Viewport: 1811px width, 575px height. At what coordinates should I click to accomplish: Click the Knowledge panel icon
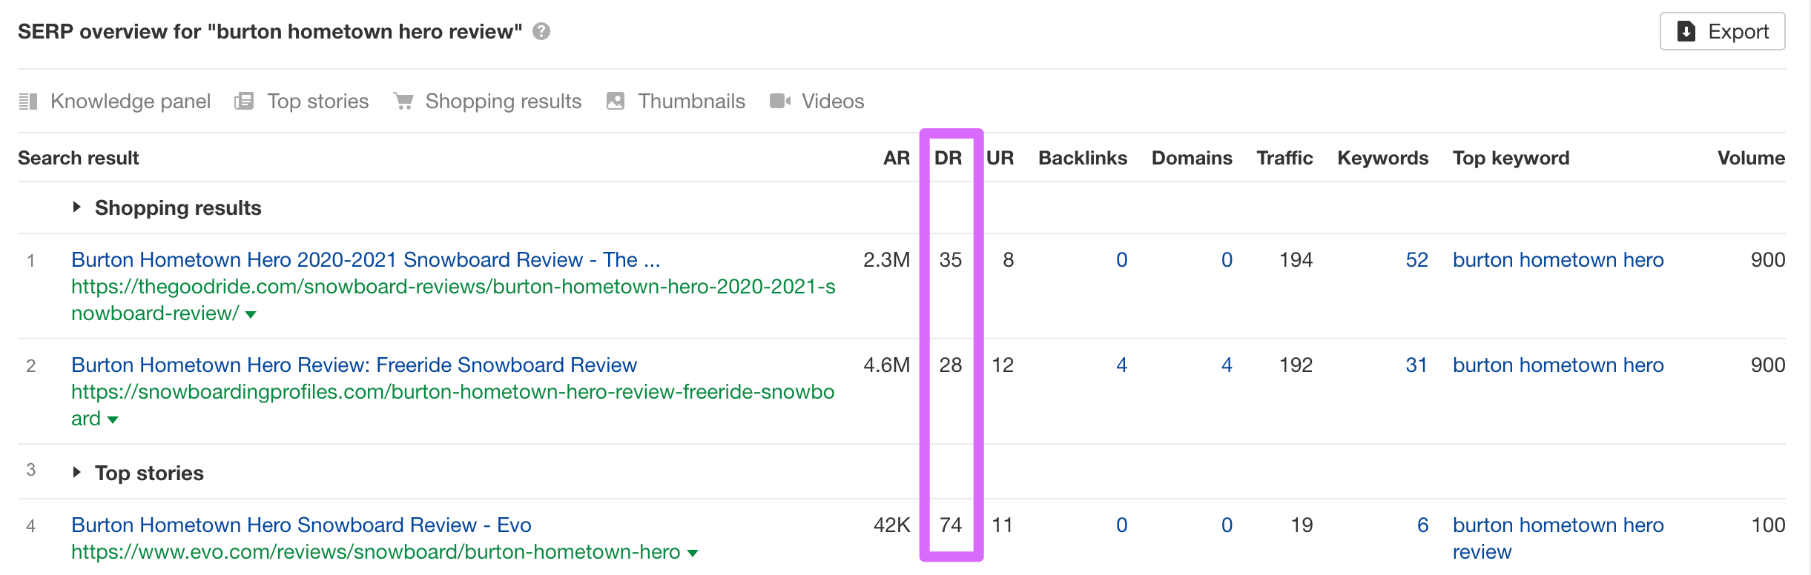click(x=28, y=101)
